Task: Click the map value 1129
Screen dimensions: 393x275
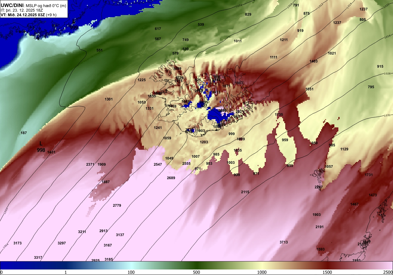Action: 344,149
